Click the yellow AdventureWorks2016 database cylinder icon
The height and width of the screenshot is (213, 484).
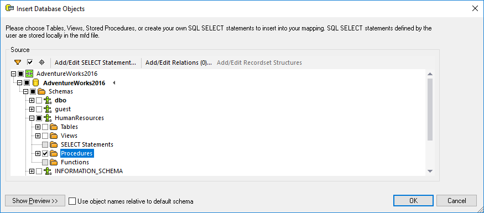(36, 83)
